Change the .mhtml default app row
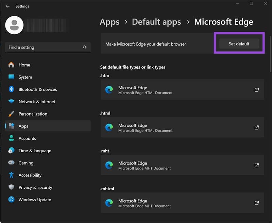The width and height of the screenshot is (272, 223). (182, 203)
